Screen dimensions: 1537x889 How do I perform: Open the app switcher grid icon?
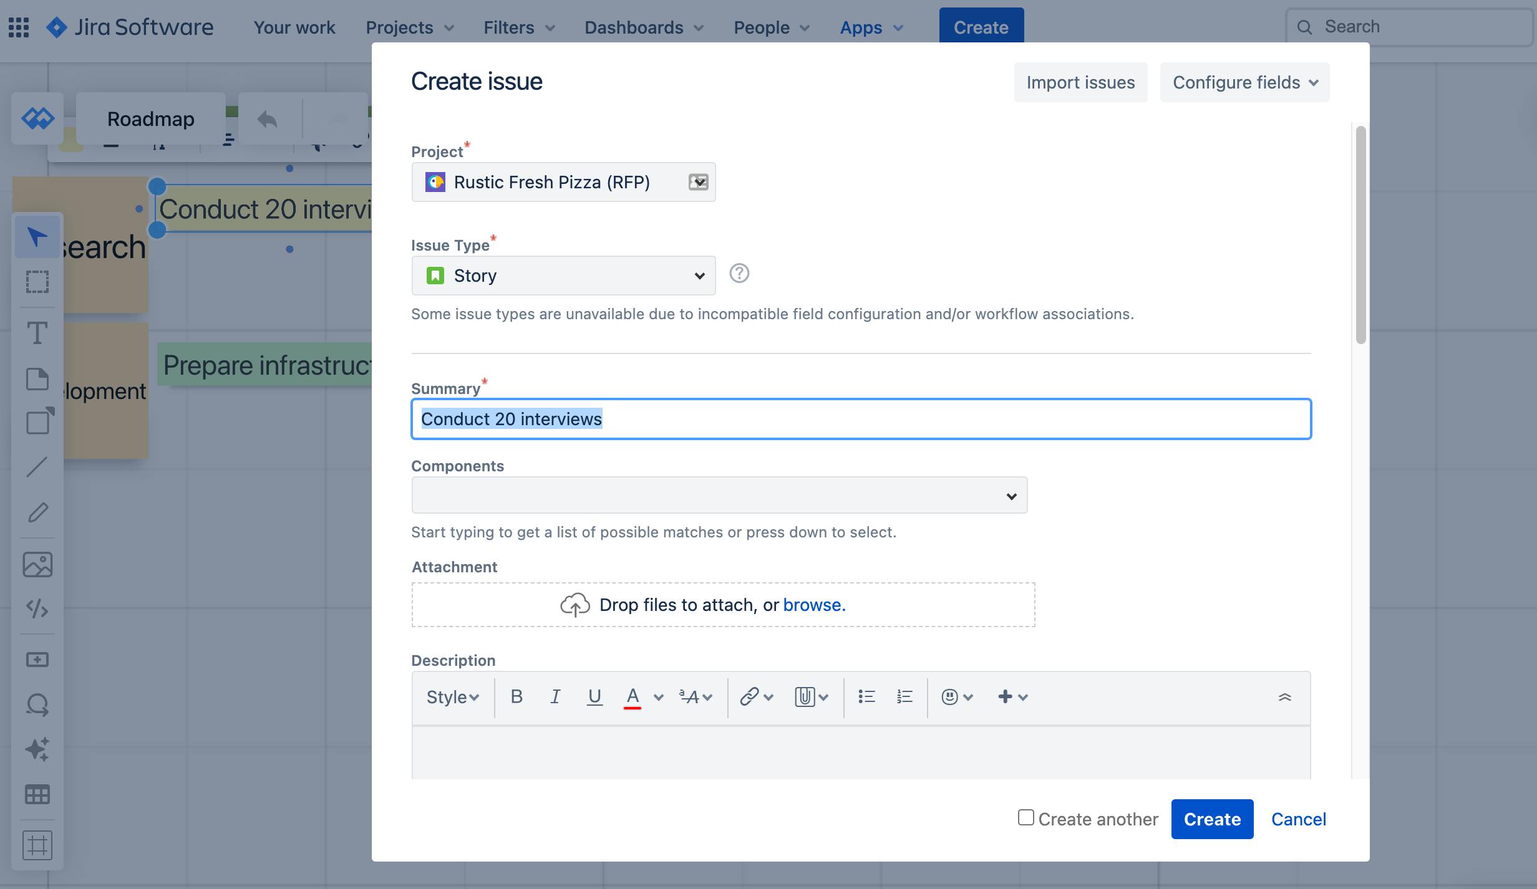pos(18,27)
